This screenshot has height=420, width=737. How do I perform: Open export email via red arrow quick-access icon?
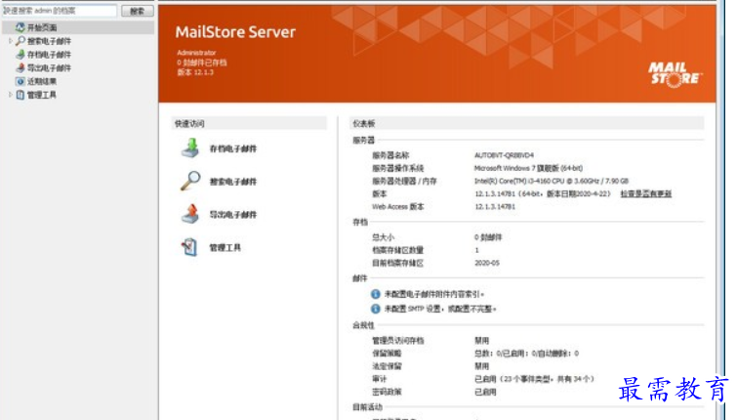click(x=190, y=214)
